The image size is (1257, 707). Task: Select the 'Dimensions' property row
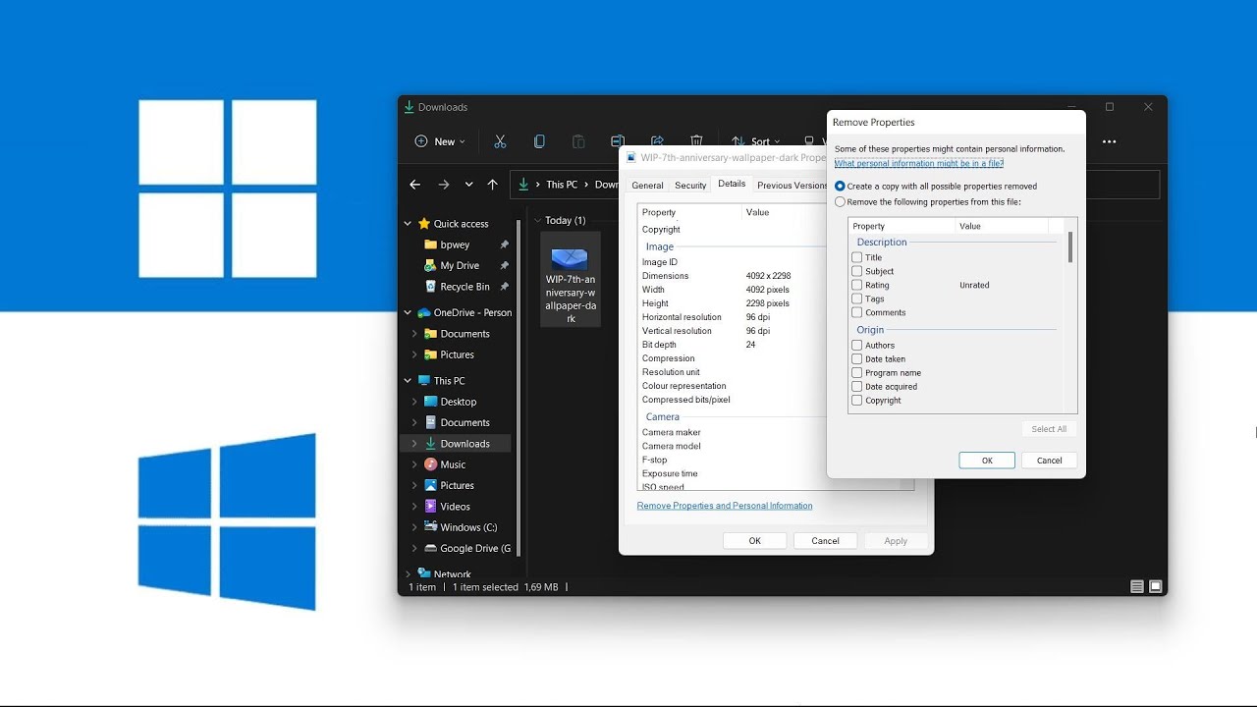point(732,276)
